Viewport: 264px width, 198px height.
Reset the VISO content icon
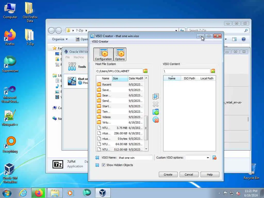(155, 120)
